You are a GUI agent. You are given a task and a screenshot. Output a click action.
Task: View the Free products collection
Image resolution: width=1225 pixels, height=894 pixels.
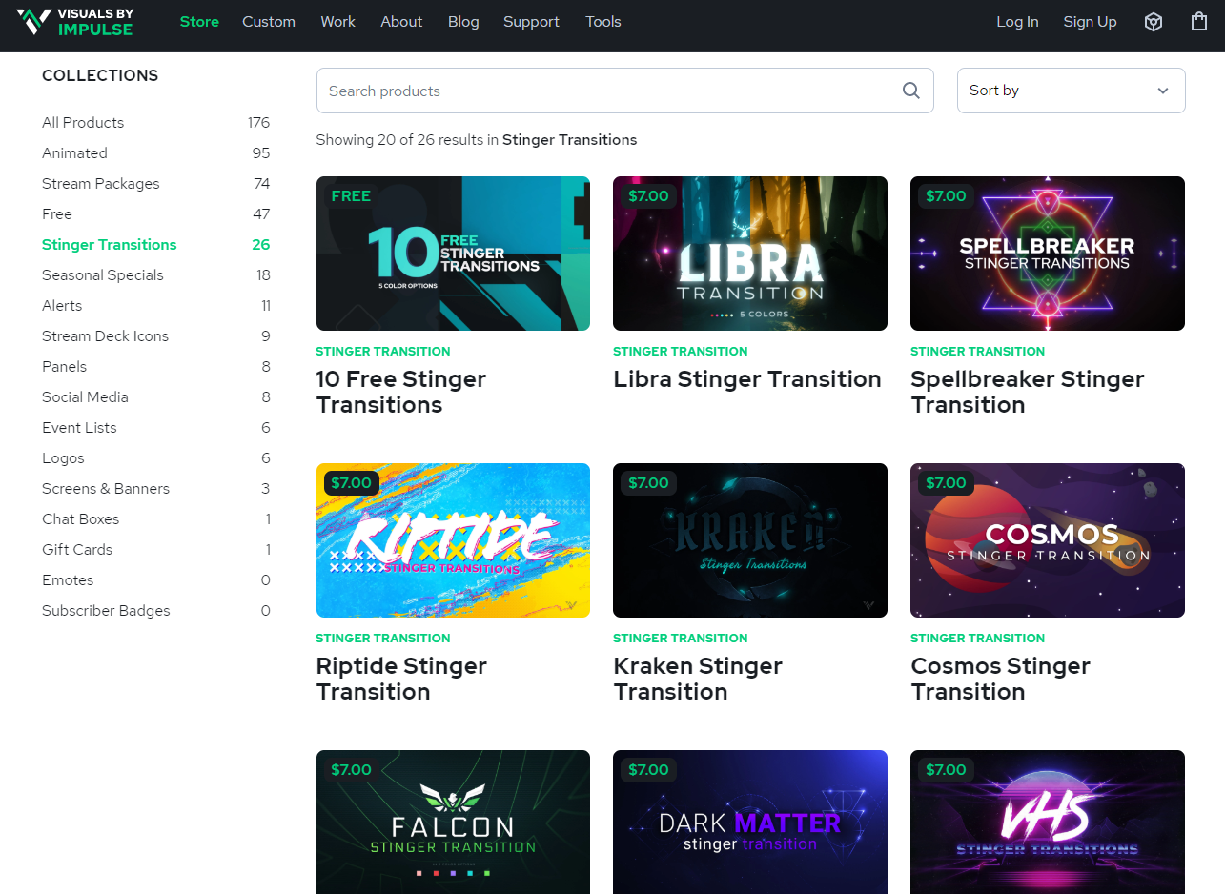[x=56, y=213]
